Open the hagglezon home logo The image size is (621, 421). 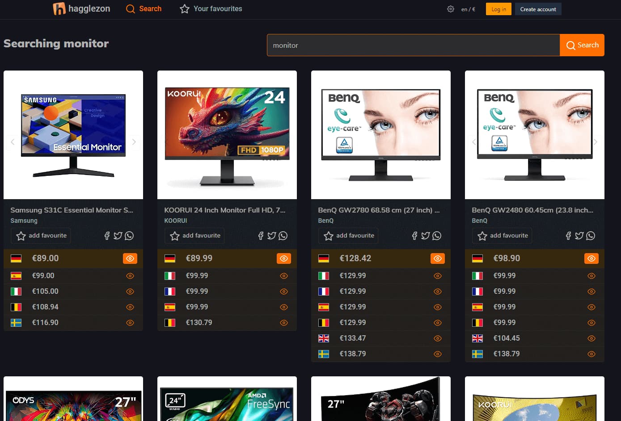tap(81, 9)
